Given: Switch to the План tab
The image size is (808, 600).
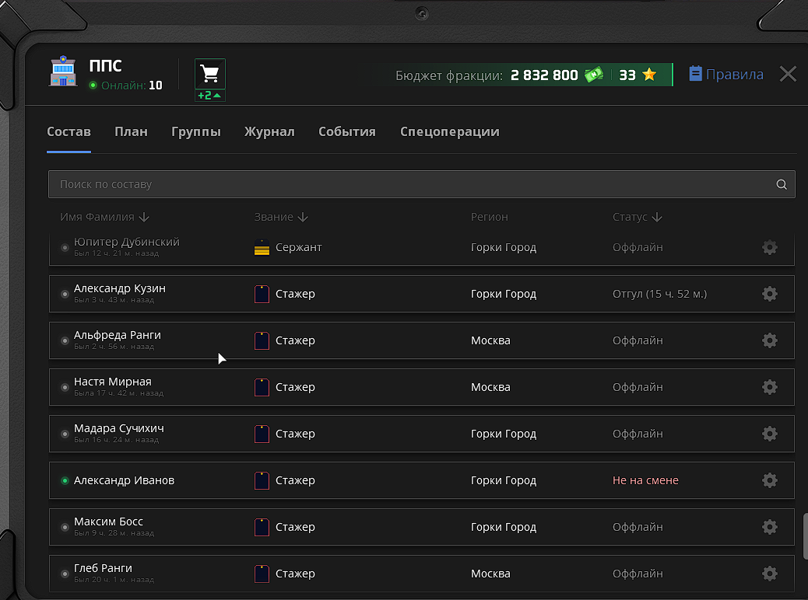Looking at the screenshot, I should (x=131, y=131).
